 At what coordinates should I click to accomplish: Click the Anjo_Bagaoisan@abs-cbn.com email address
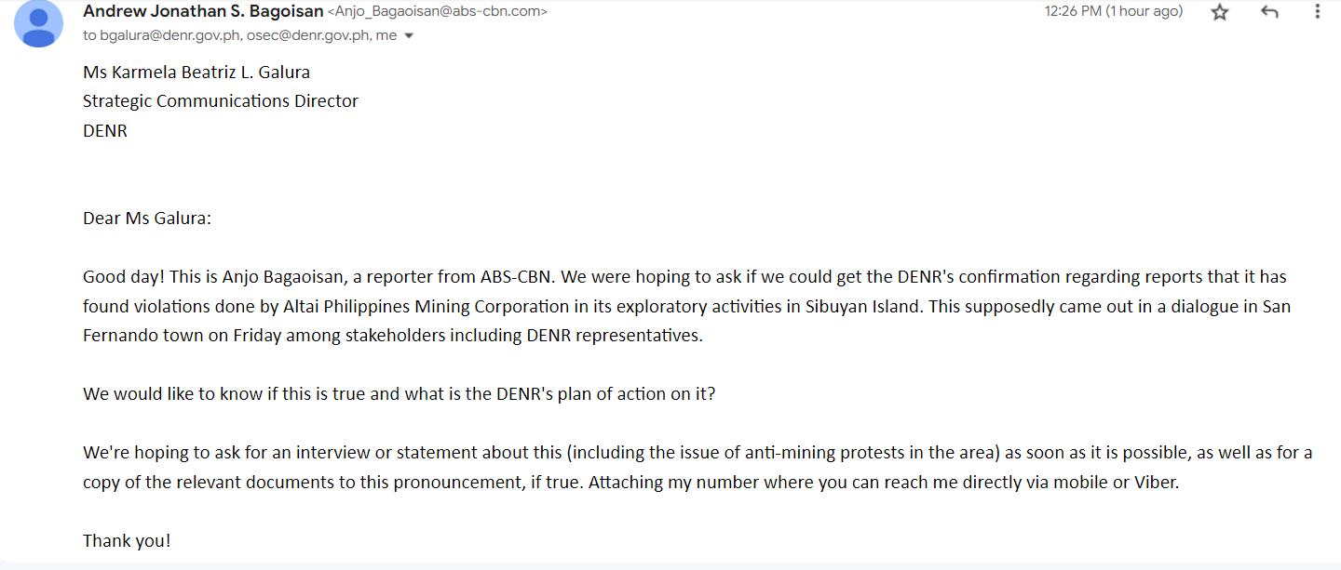point(437,12)
